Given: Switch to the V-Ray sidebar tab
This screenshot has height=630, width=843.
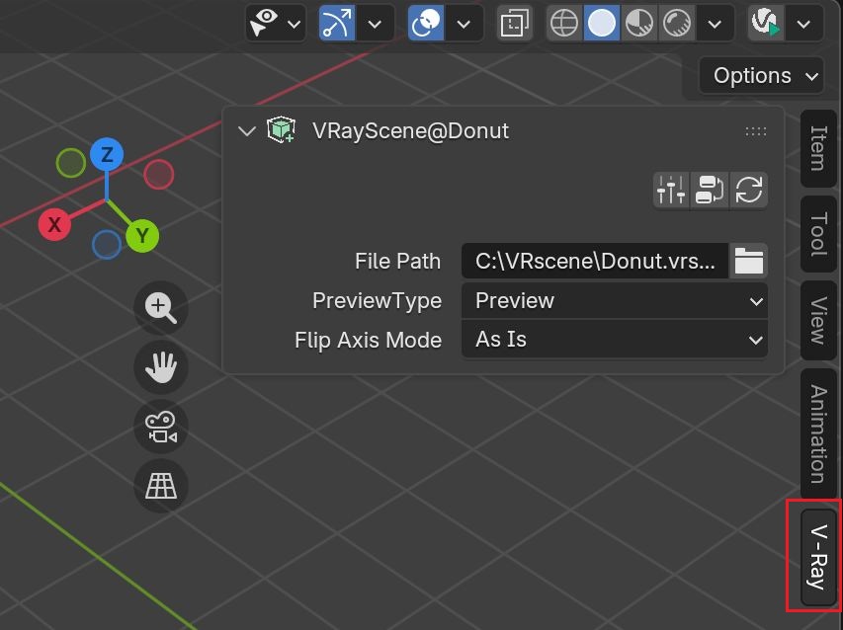Looking at the screenshot, I should coord(817,557).
